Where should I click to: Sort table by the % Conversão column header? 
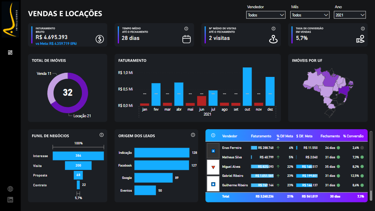(353, 136)
